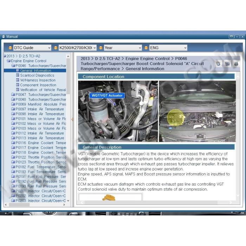The height and width of the screenshot is (246, 246).
Task: Click the Component Location section header
Action: (x=156, y=77)
